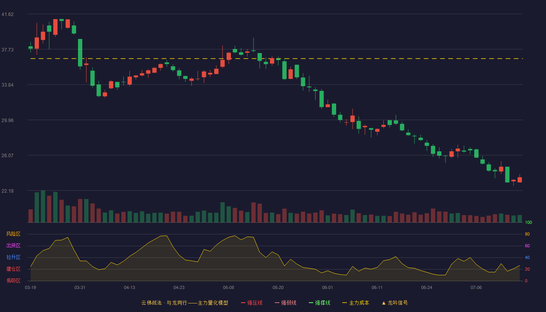Click the 06-01 date label
The image size is (546, 312).
point(328,287)
